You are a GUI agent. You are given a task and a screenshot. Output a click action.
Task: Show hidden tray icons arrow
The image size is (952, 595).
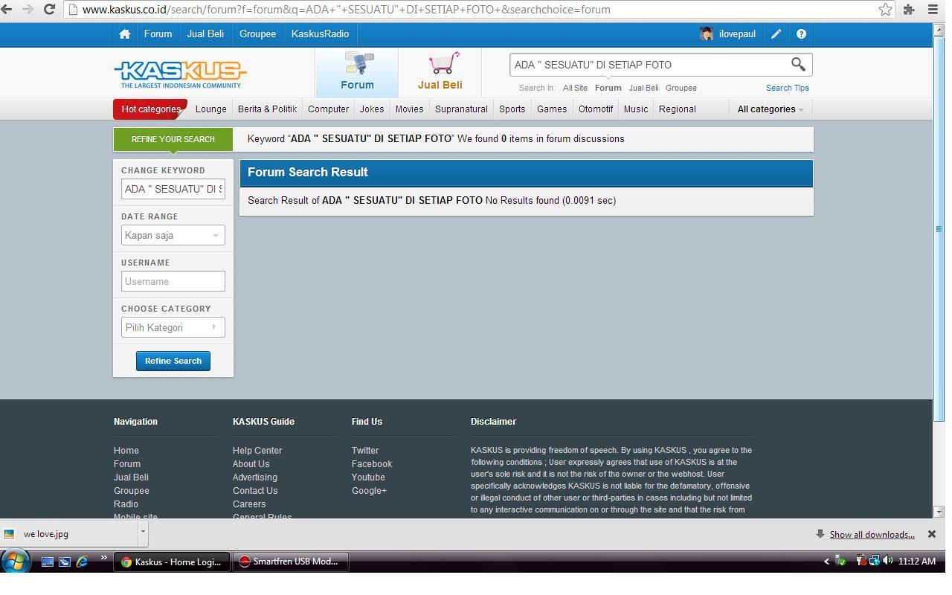(x=826, y=562)
